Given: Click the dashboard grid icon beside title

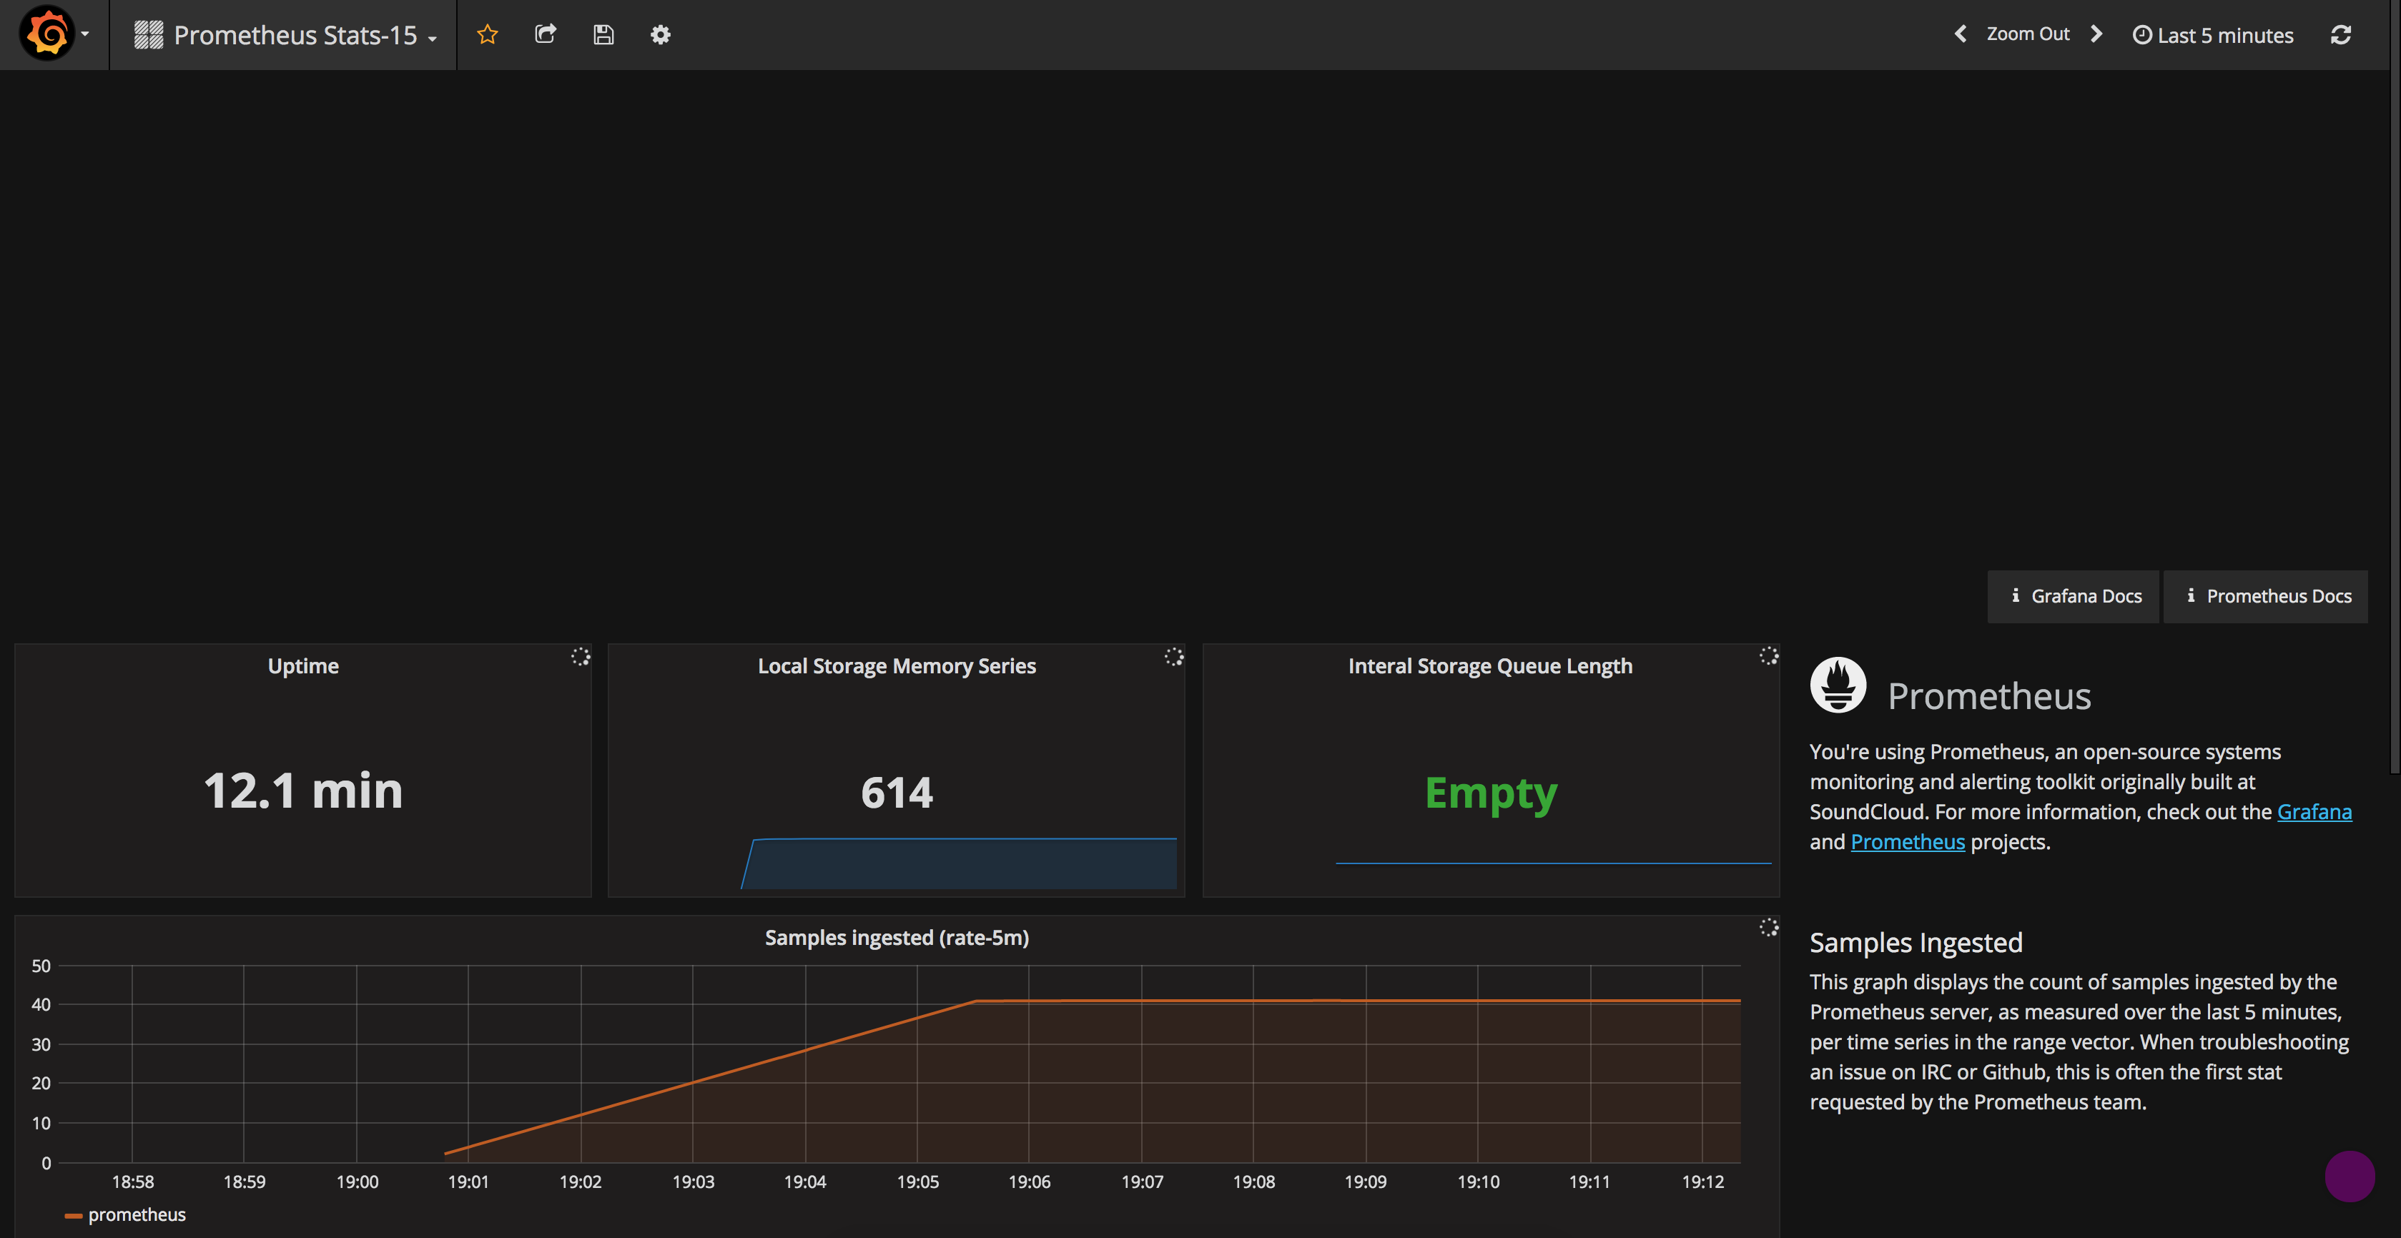Looking at the screenshot, I should 148,34.
